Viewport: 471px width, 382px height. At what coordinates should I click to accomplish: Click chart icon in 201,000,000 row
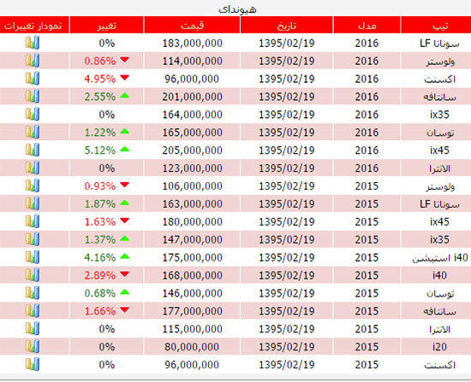click(x=33, y=97)
